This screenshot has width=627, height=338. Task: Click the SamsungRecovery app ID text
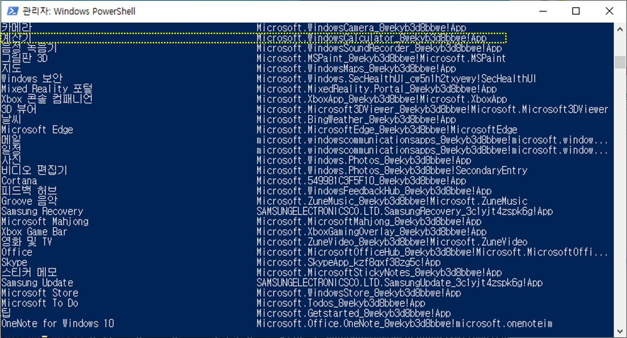(405, 212)
